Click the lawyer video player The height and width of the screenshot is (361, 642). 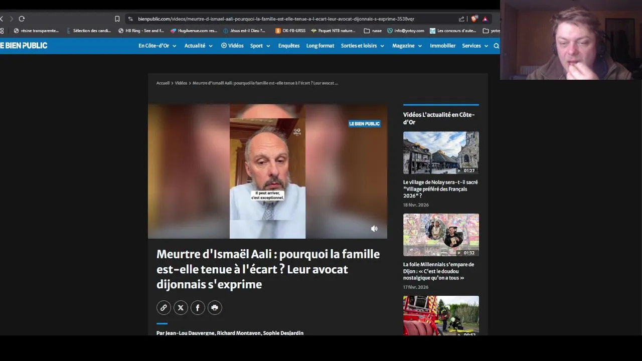tap(267, 171)
